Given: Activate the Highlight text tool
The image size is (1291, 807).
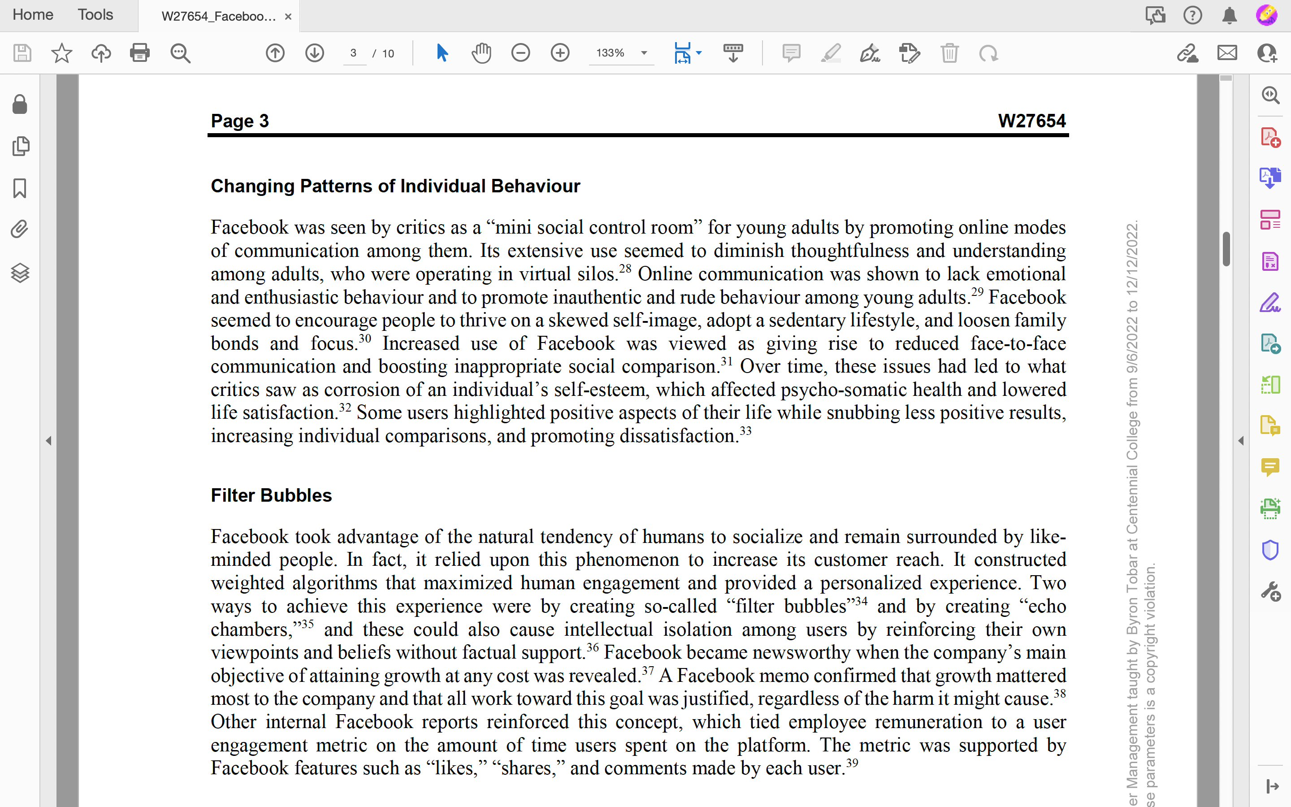Looking at the screenshot, I should [x=831, y=53].
